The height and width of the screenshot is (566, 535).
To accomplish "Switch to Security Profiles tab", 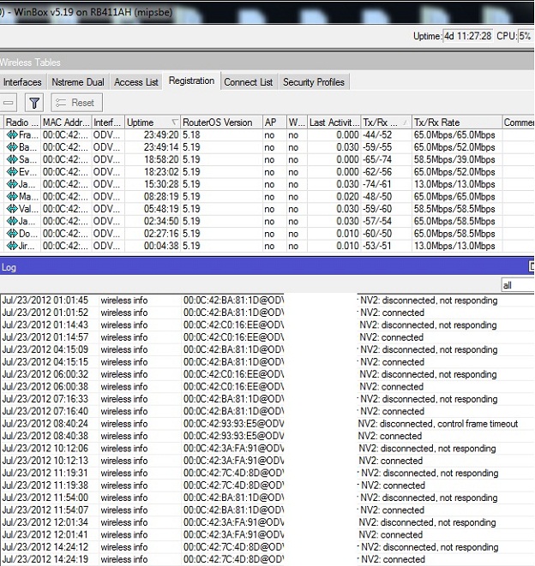I will (x=314, y=82).
